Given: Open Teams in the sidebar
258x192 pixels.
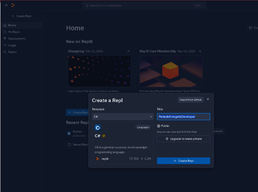Looking at the screenshot, I should 21,52.
